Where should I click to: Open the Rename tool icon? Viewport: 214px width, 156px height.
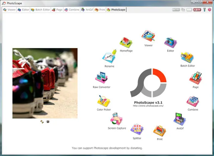coord(109,56)
